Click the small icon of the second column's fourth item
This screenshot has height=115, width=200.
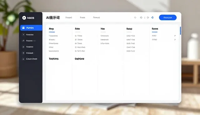coord(76,47)
